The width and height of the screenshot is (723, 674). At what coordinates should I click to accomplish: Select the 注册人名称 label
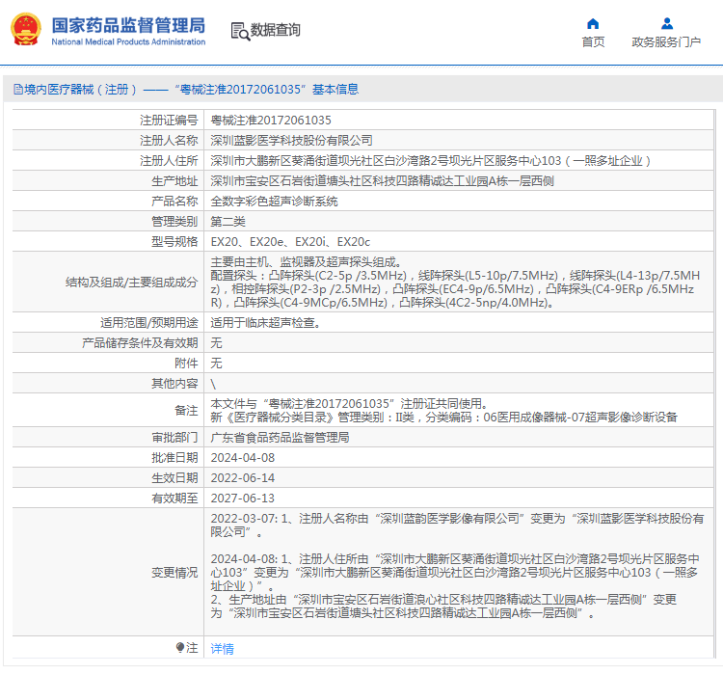tap(169, 140)
